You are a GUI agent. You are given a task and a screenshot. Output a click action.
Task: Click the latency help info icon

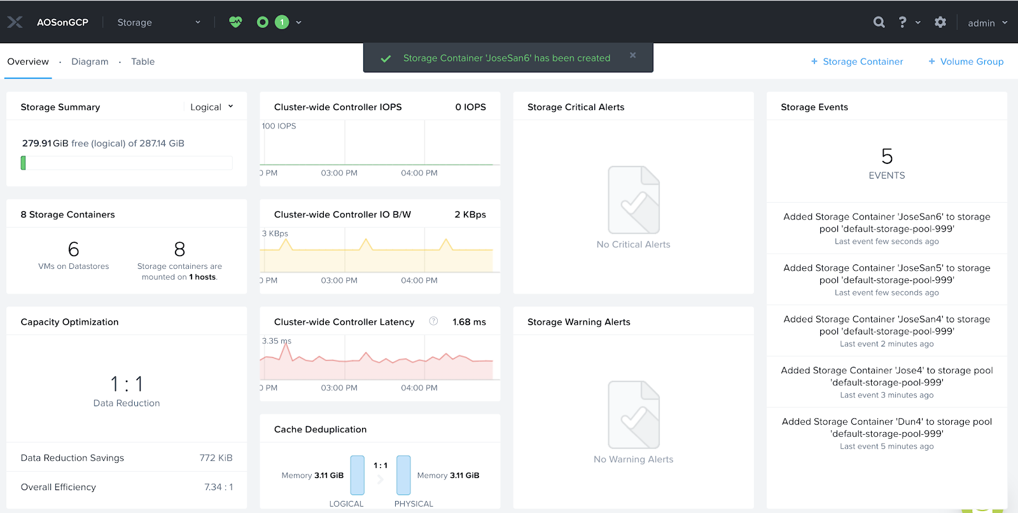pyautogui.click(x=433, y=321)
